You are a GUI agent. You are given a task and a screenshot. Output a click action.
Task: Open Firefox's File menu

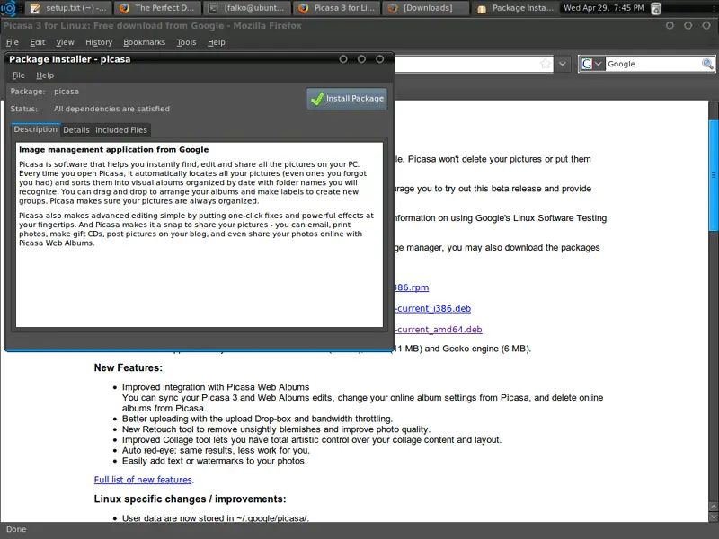(13, 42)
